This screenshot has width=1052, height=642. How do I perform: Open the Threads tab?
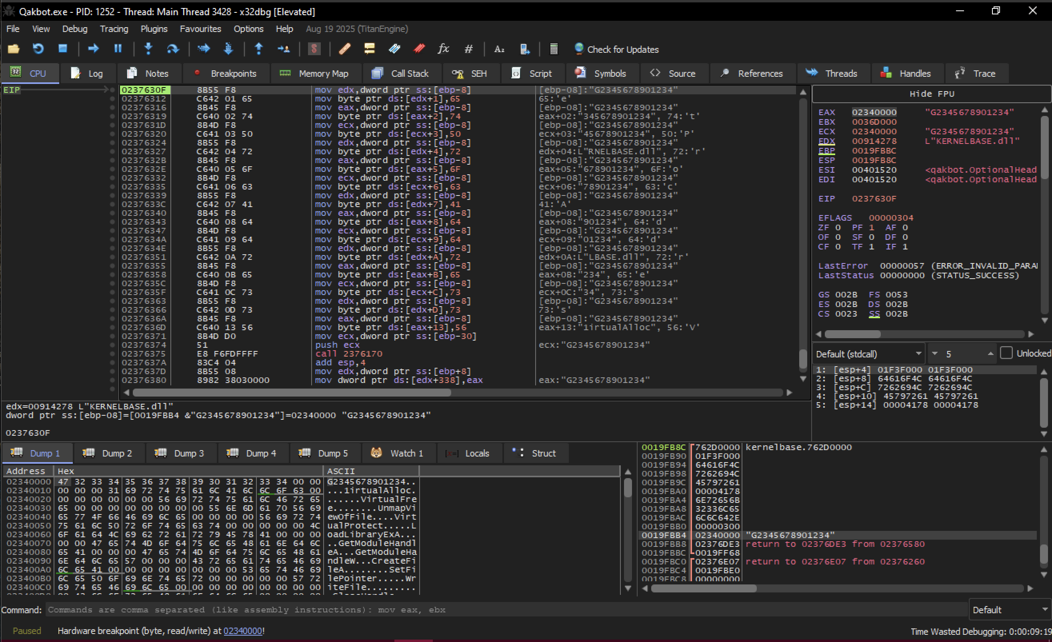[833, 74]
